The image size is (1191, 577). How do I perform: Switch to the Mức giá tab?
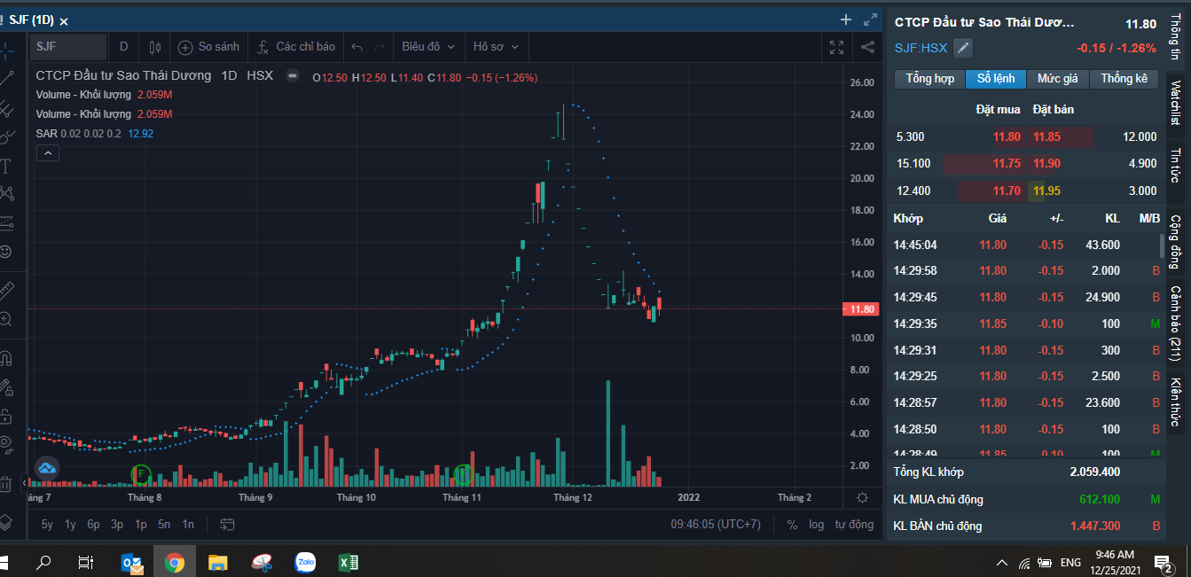pos(1057,79)
